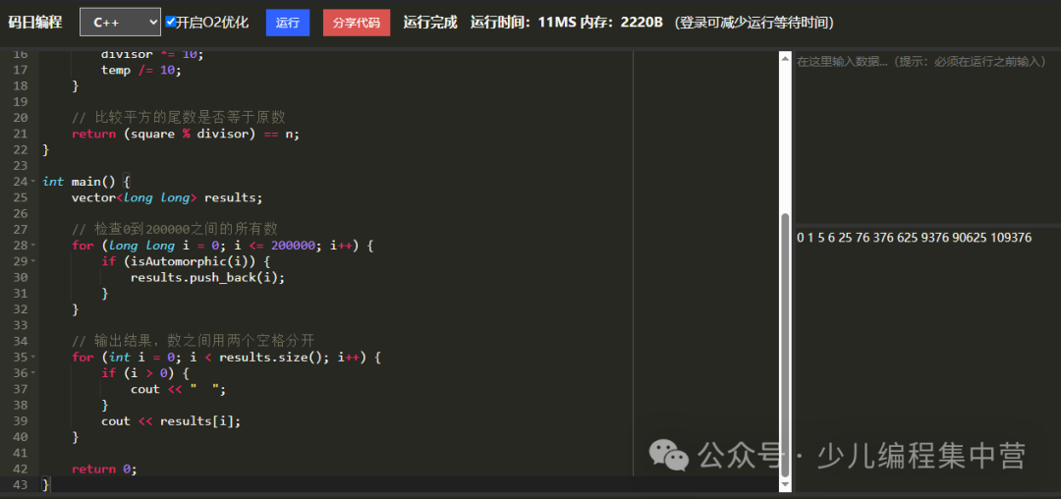Collapse the main function fold arrow on line 24
Screen dimensions: 1061x499
[33, 182]
